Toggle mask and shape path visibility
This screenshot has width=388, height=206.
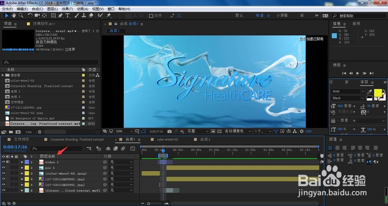[x=144, y=131]
